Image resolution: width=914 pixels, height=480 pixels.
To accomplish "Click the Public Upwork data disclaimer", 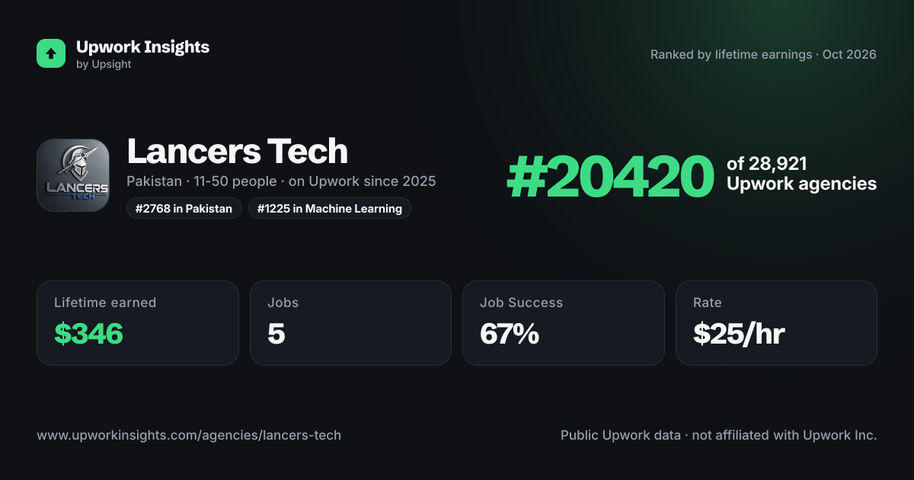I will point(719,436).
